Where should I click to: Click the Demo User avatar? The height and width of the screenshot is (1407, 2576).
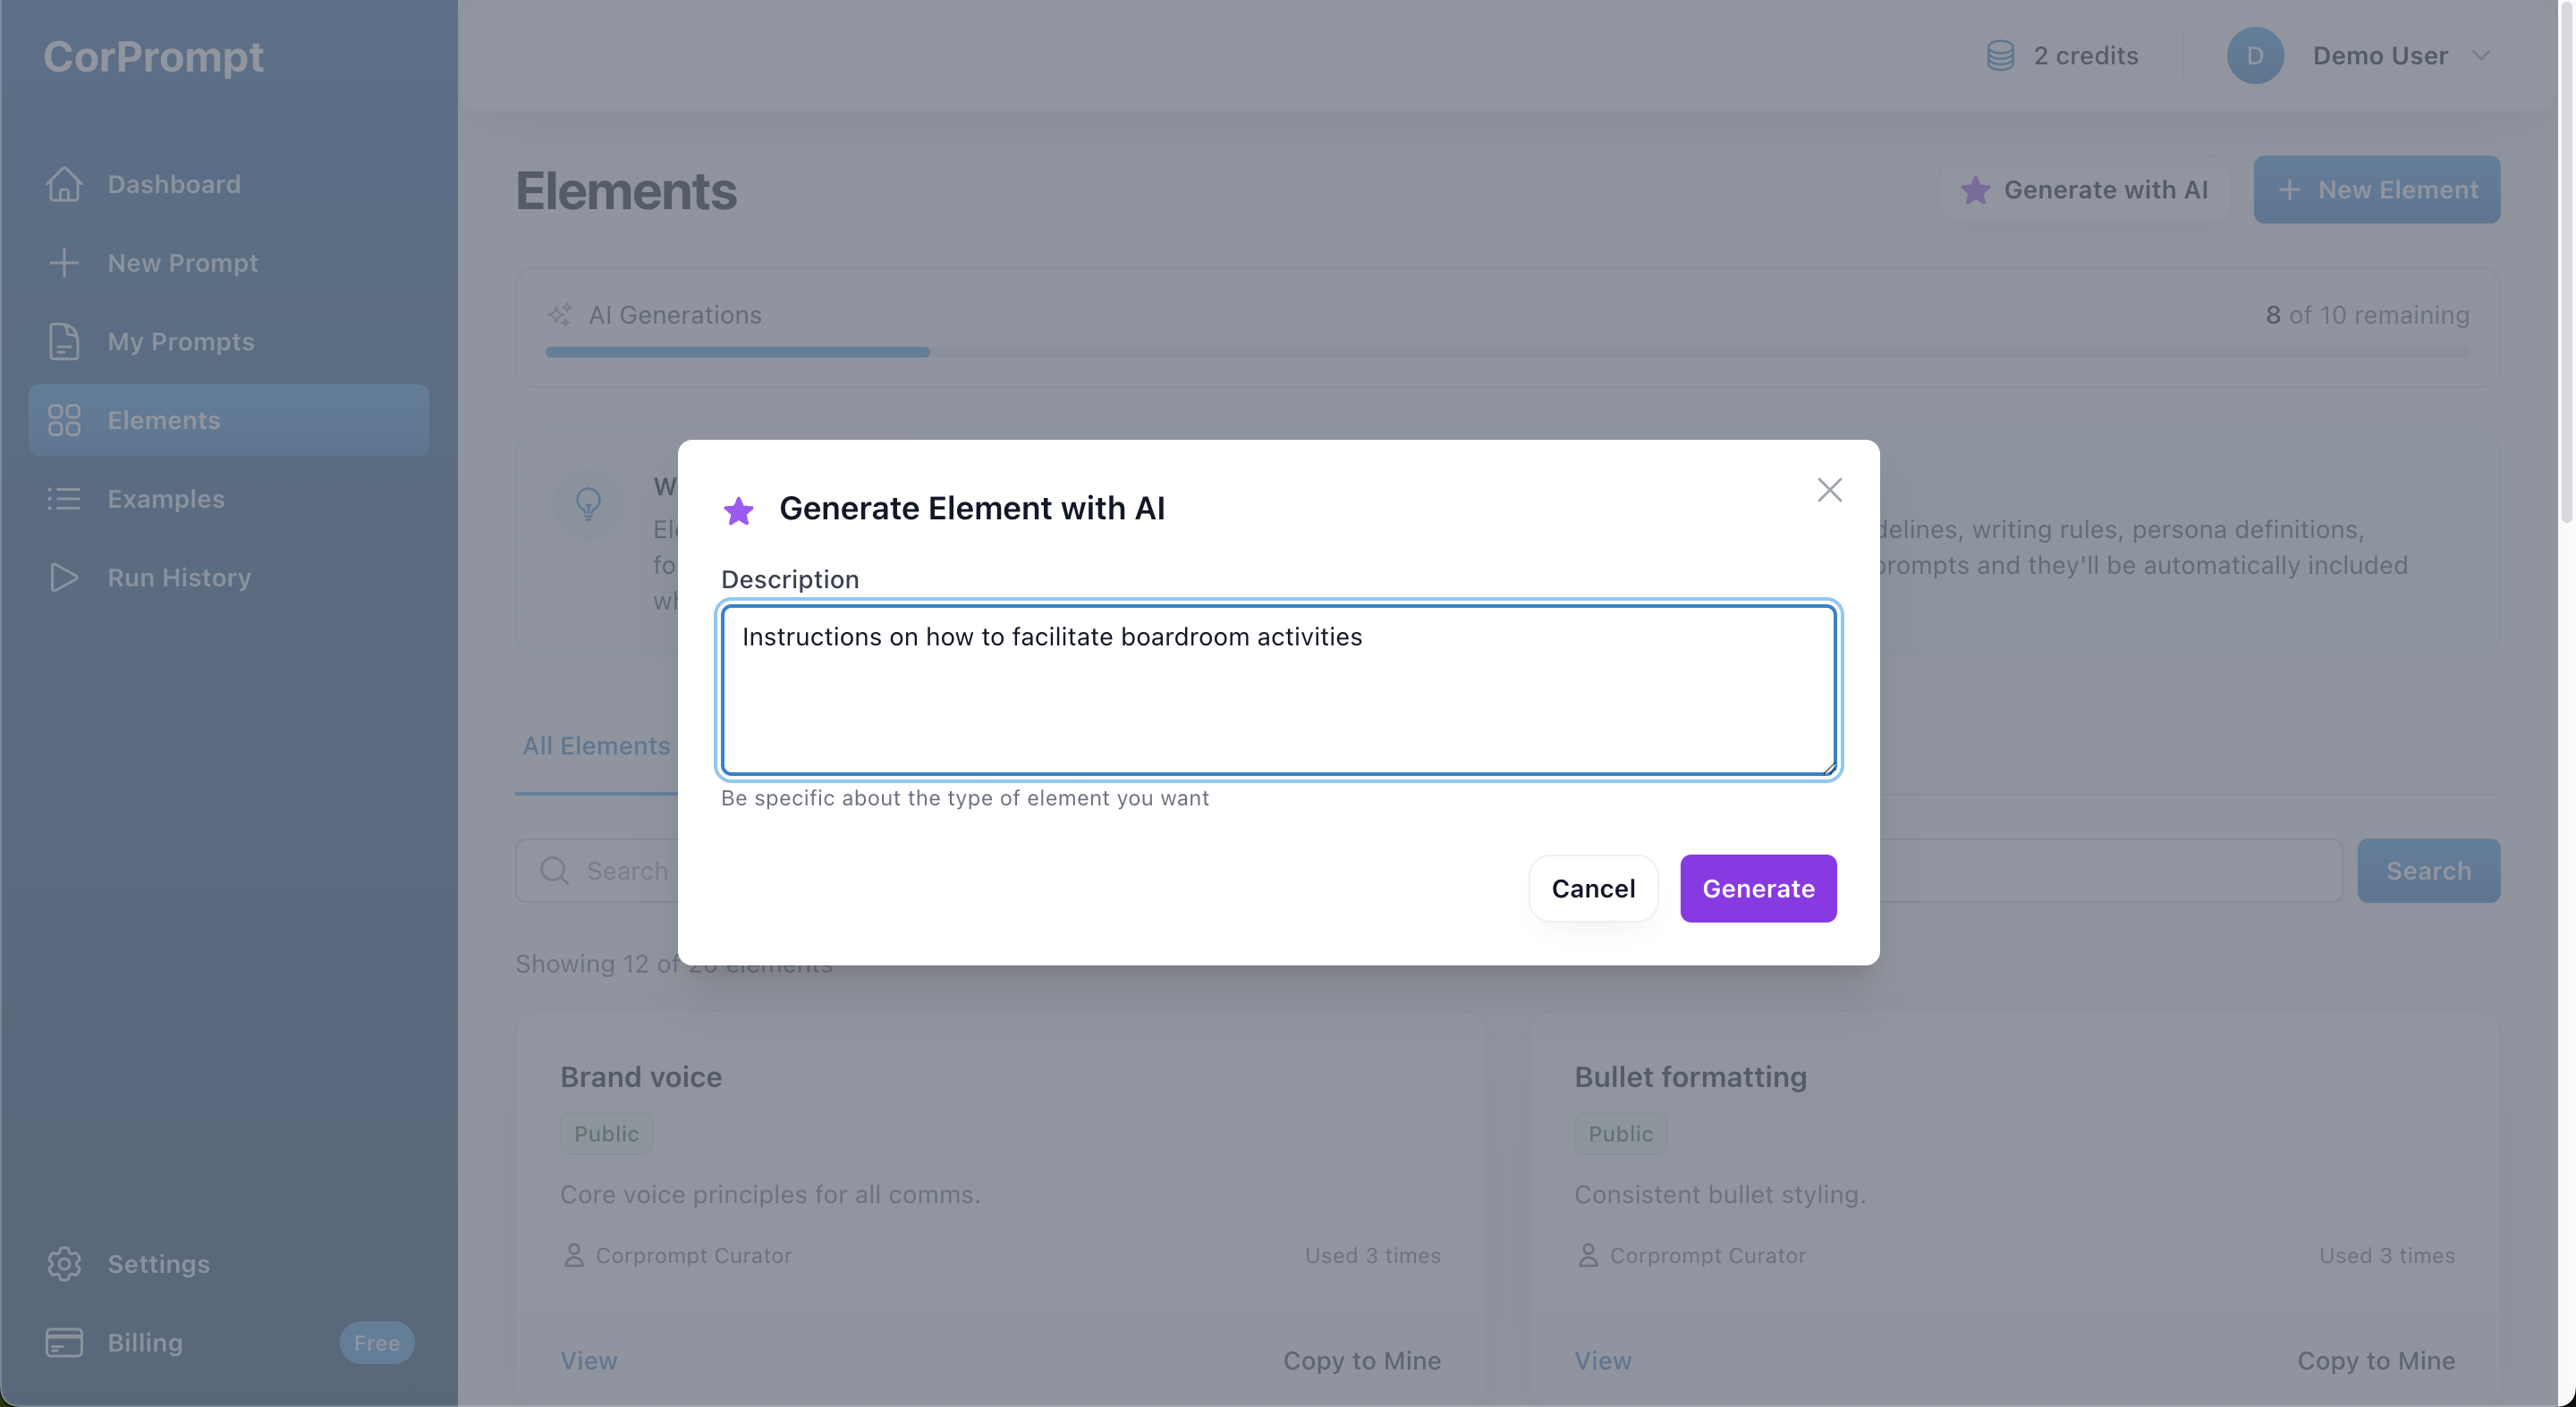pos(2255,55)
